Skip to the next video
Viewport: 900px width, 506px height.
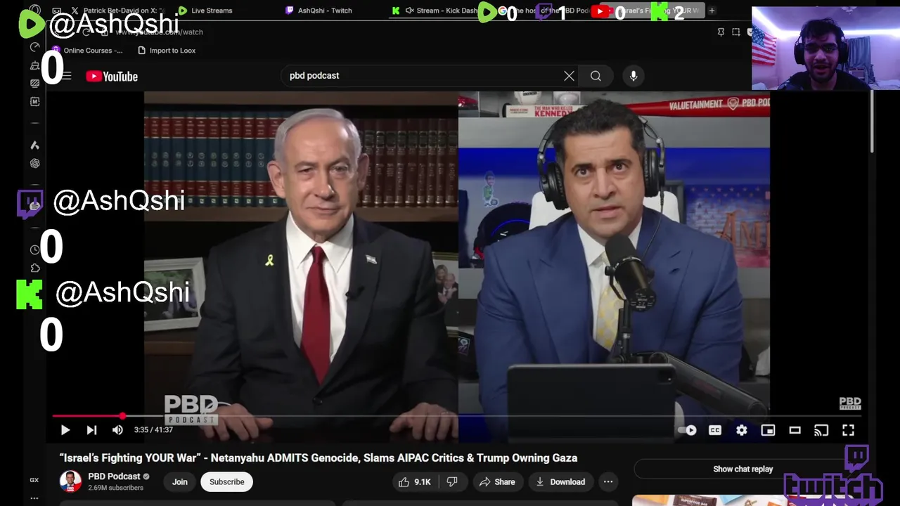91,430
